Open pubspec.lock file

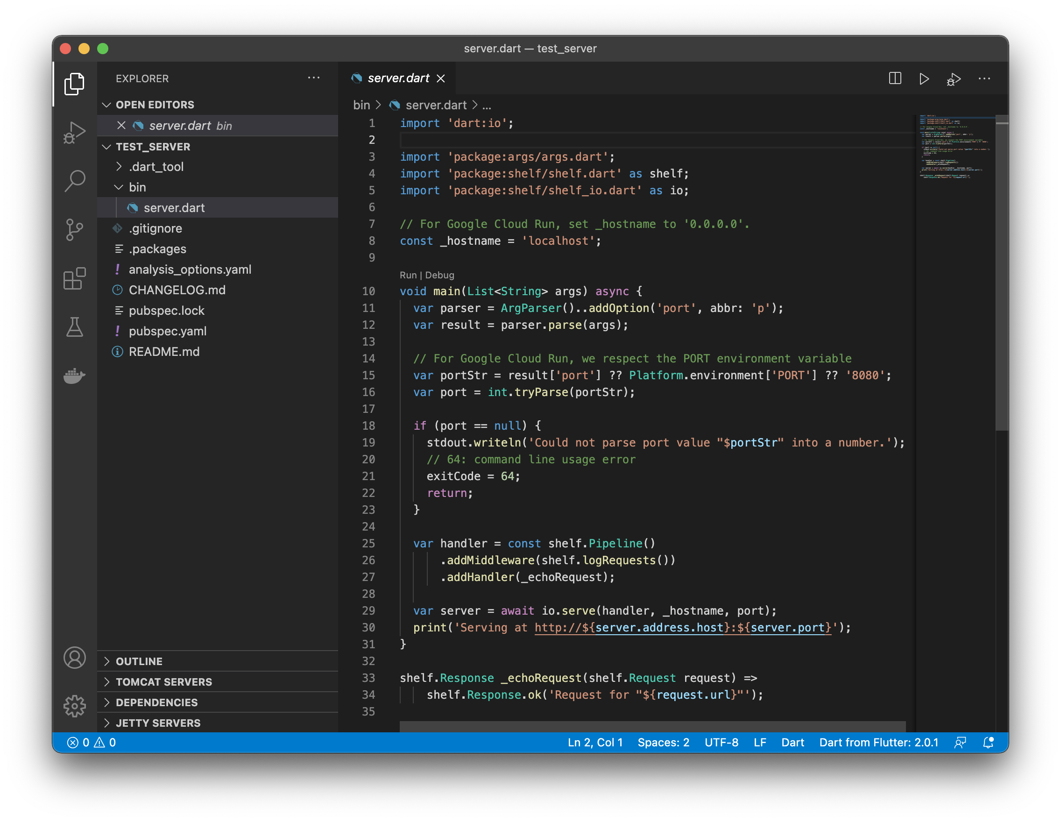(x=218, y=311)
